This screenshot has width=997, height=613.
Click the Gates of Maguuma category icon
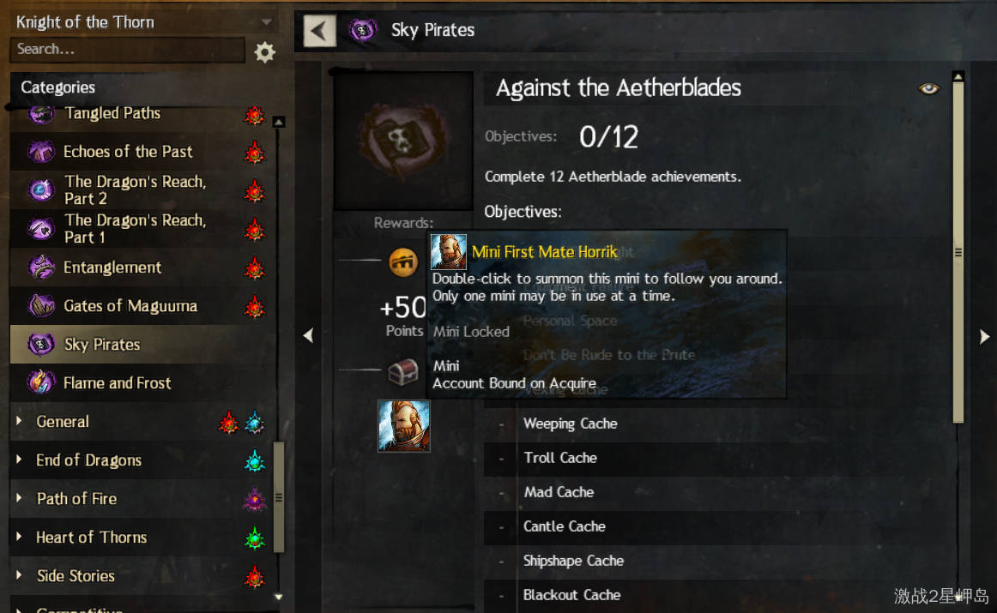click(x=40, y=305)
